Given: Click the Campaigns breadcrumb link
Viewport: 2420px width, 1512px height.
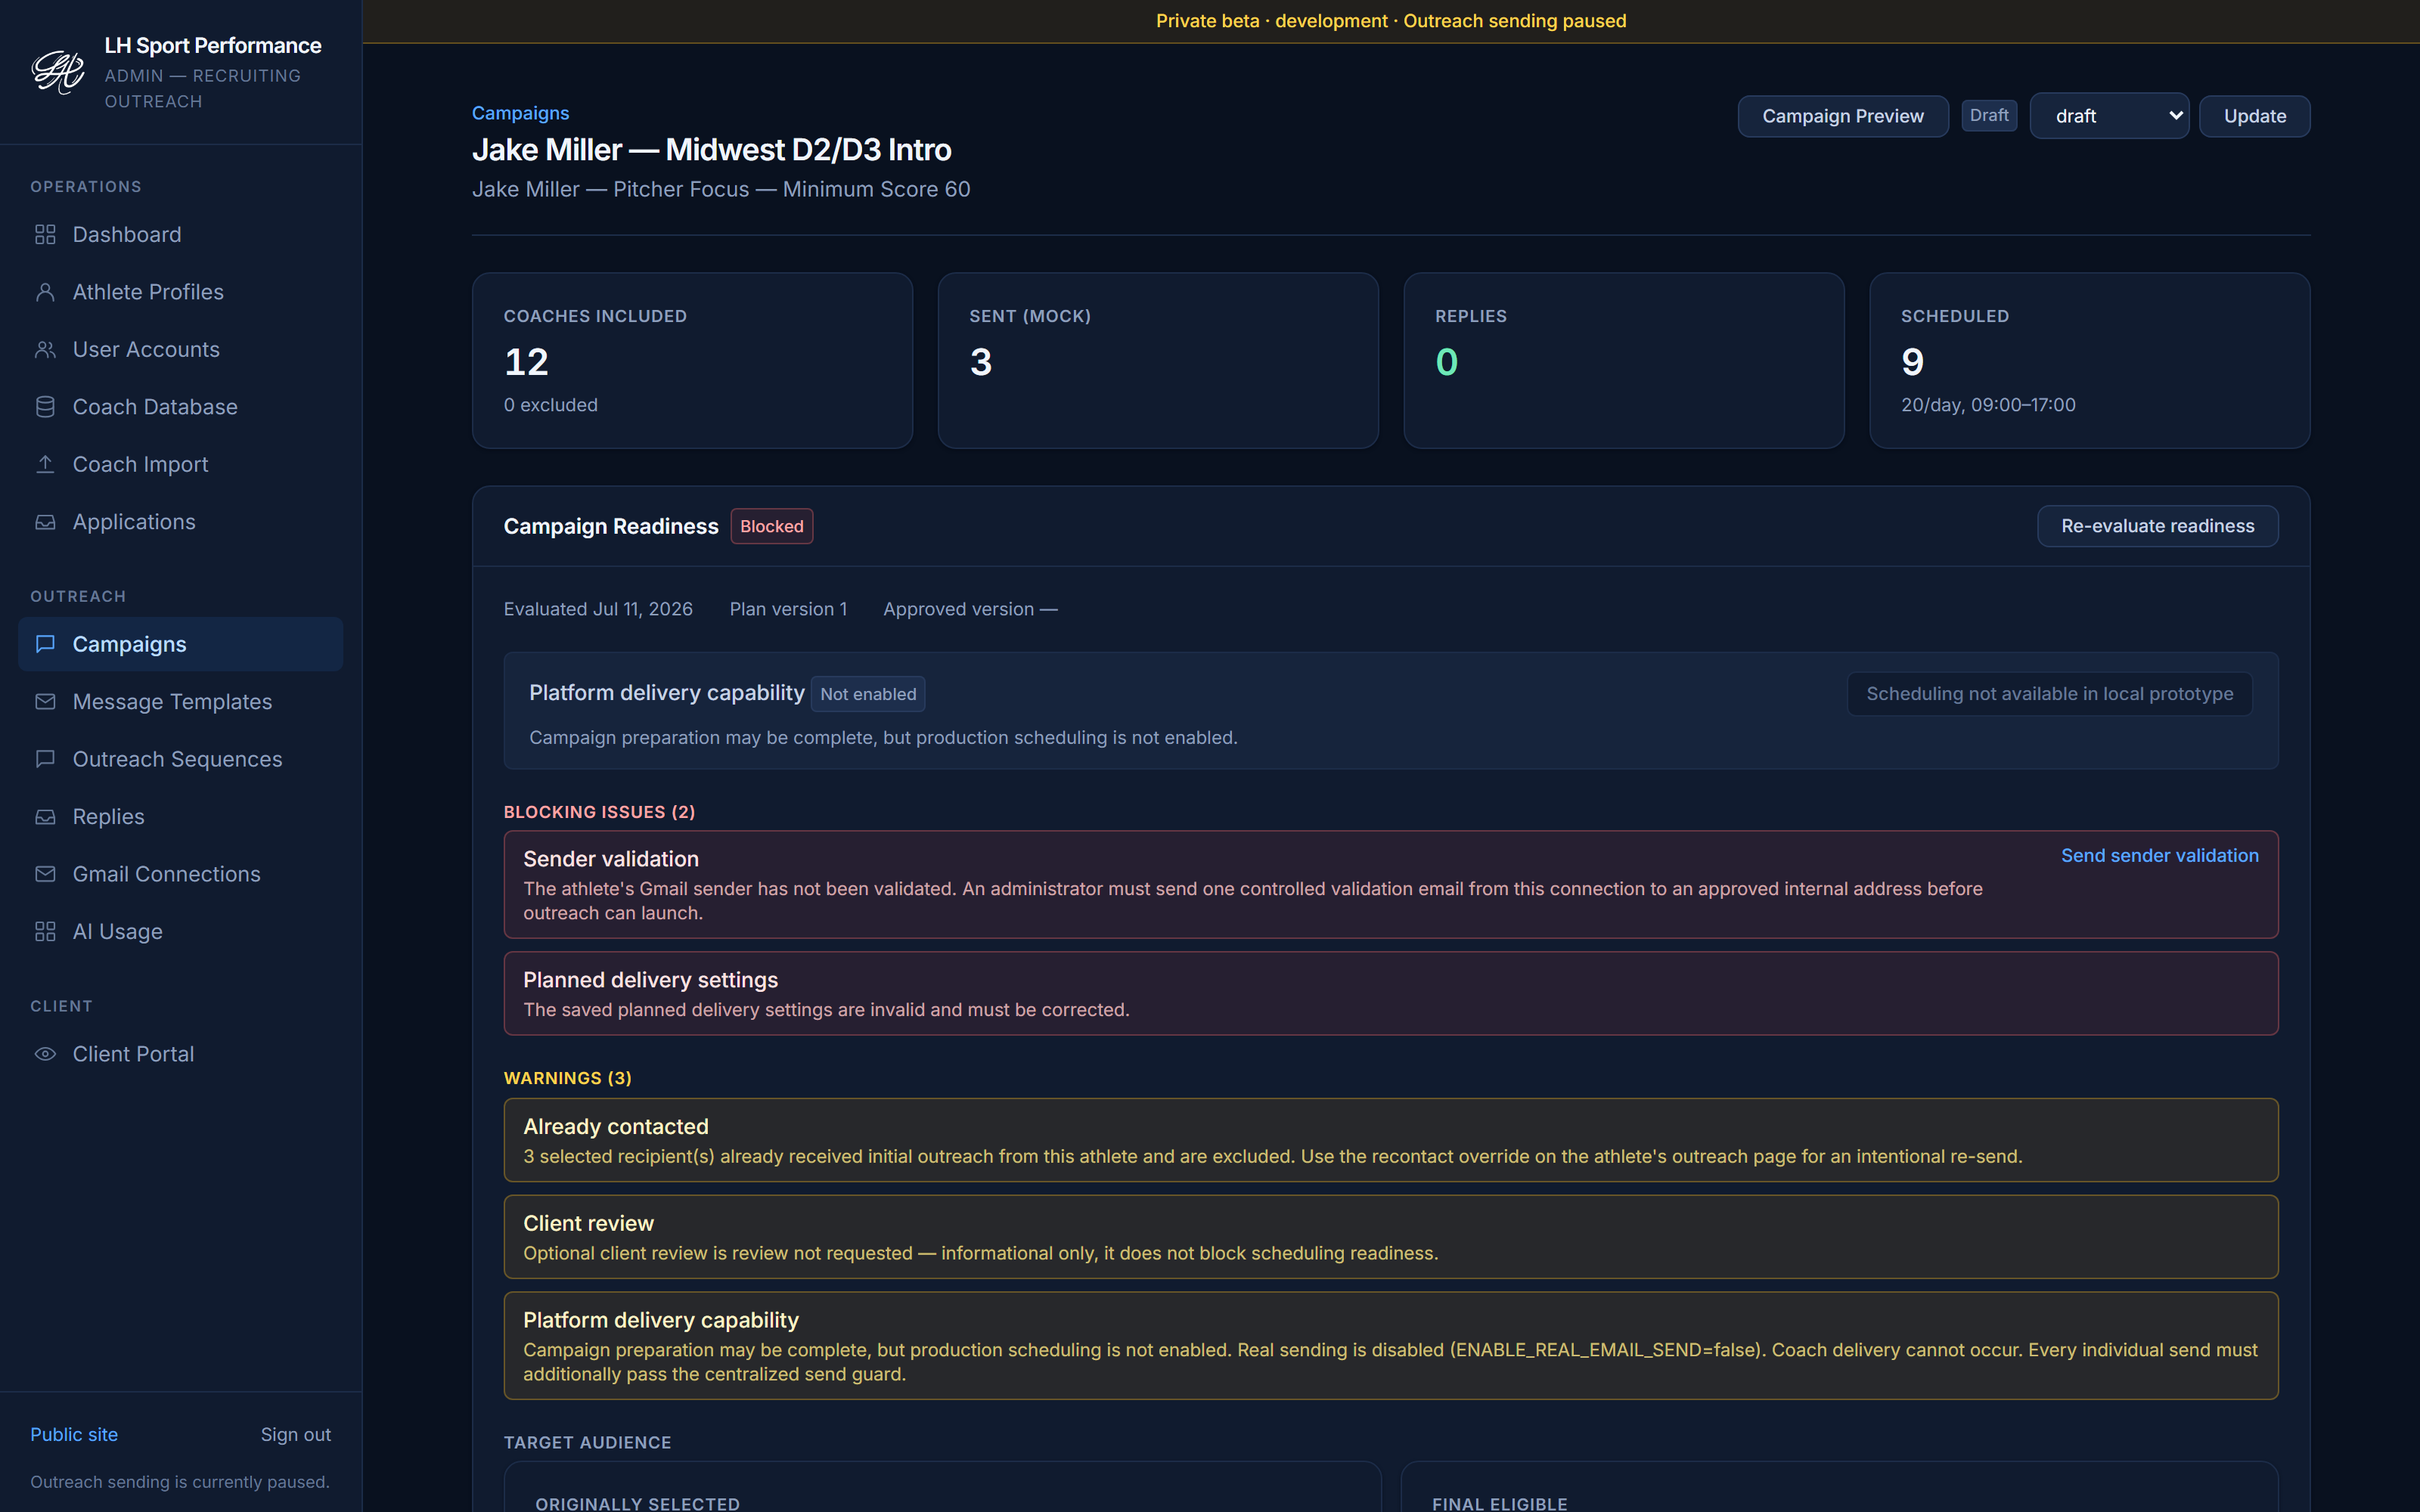Looking at the screenshot, I should (520, 113).
